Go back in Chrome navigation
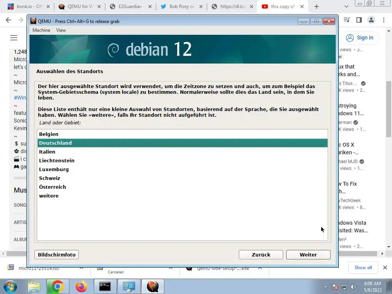The width and height of the screenshot is (392, 294). pos(8,20)
